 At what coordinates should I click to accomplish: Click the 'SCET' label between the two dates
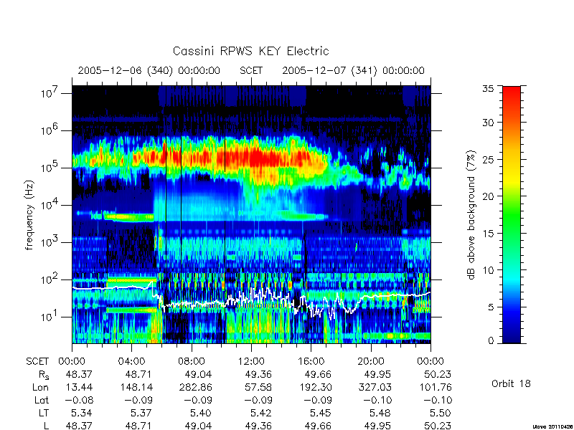pos(251,70)
